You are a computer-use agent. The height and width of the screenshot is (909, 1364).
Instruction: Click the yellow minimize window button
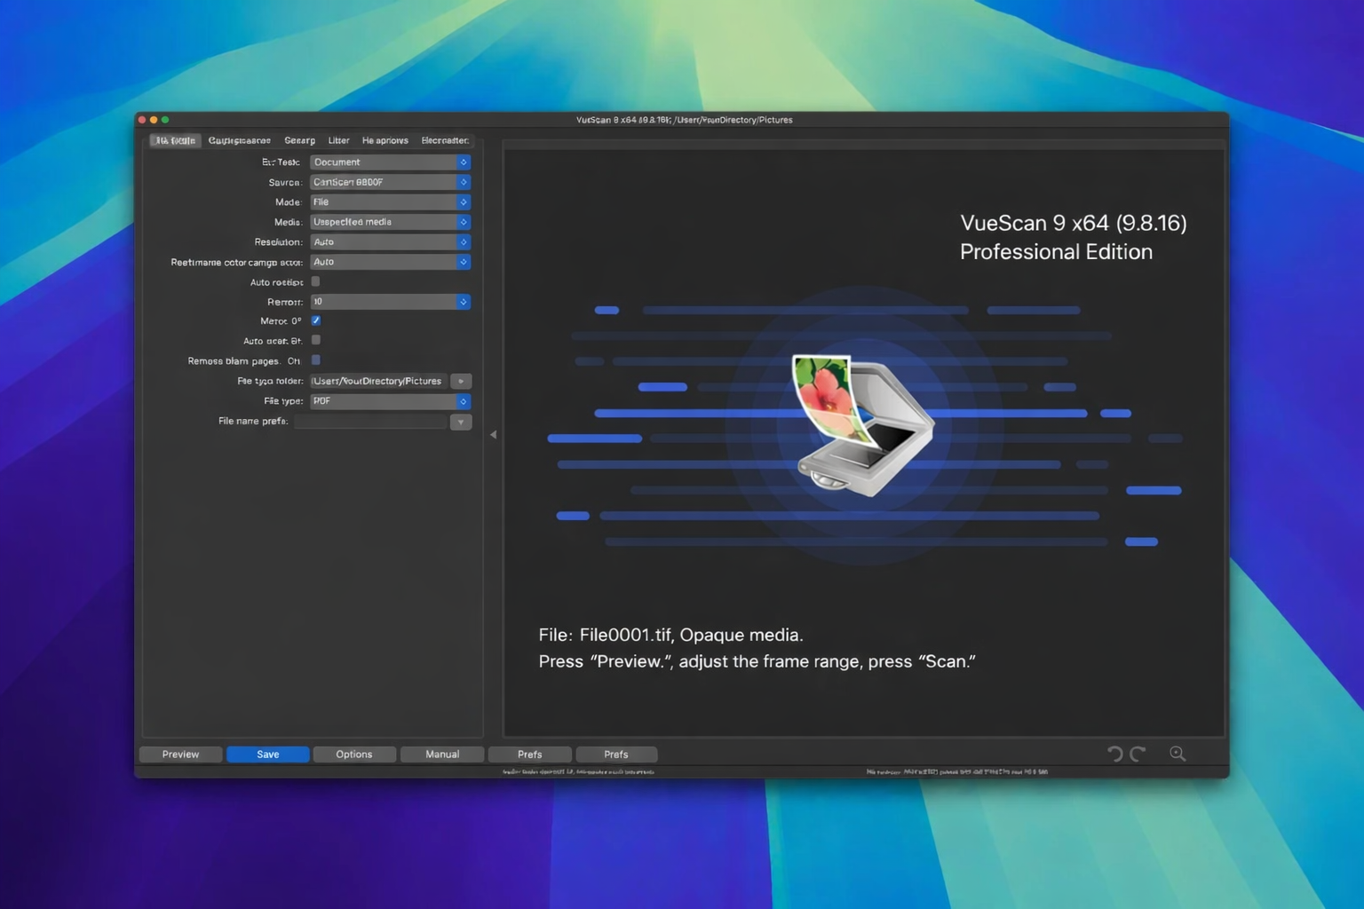pos(154,120)
